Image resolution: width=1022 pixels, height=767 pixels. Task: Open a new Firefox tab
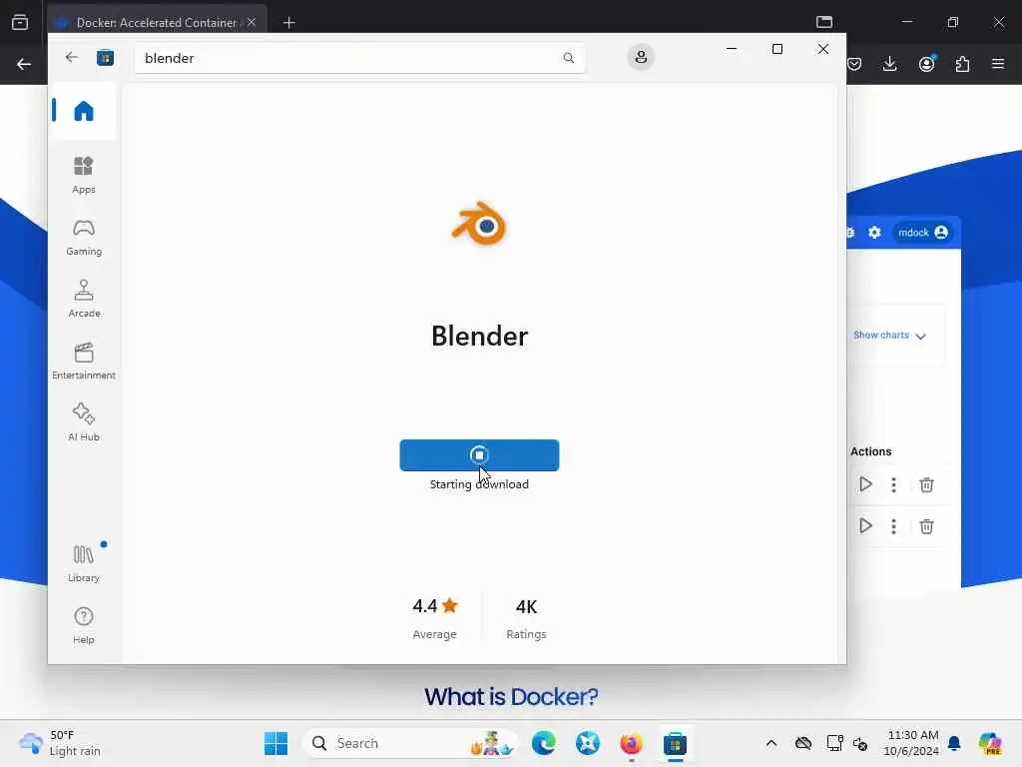point(288,23)
